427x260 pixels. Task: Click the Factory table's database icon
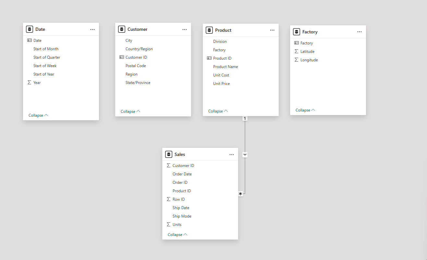coord(297,32)
